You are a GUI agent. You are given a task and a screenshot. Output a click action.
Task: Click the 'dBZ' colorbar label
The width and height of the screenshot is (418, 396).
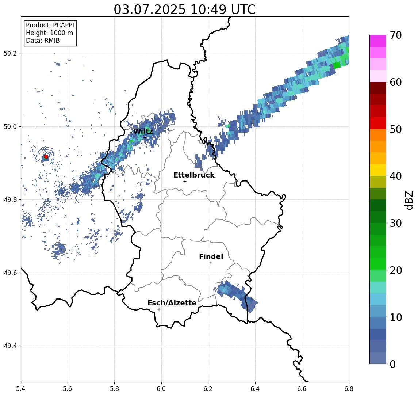[409, 200]
